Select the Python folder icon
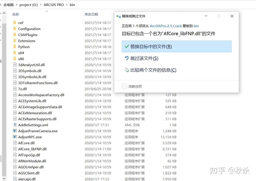This screenshot has width=256, height=181. tap(15, 47)
